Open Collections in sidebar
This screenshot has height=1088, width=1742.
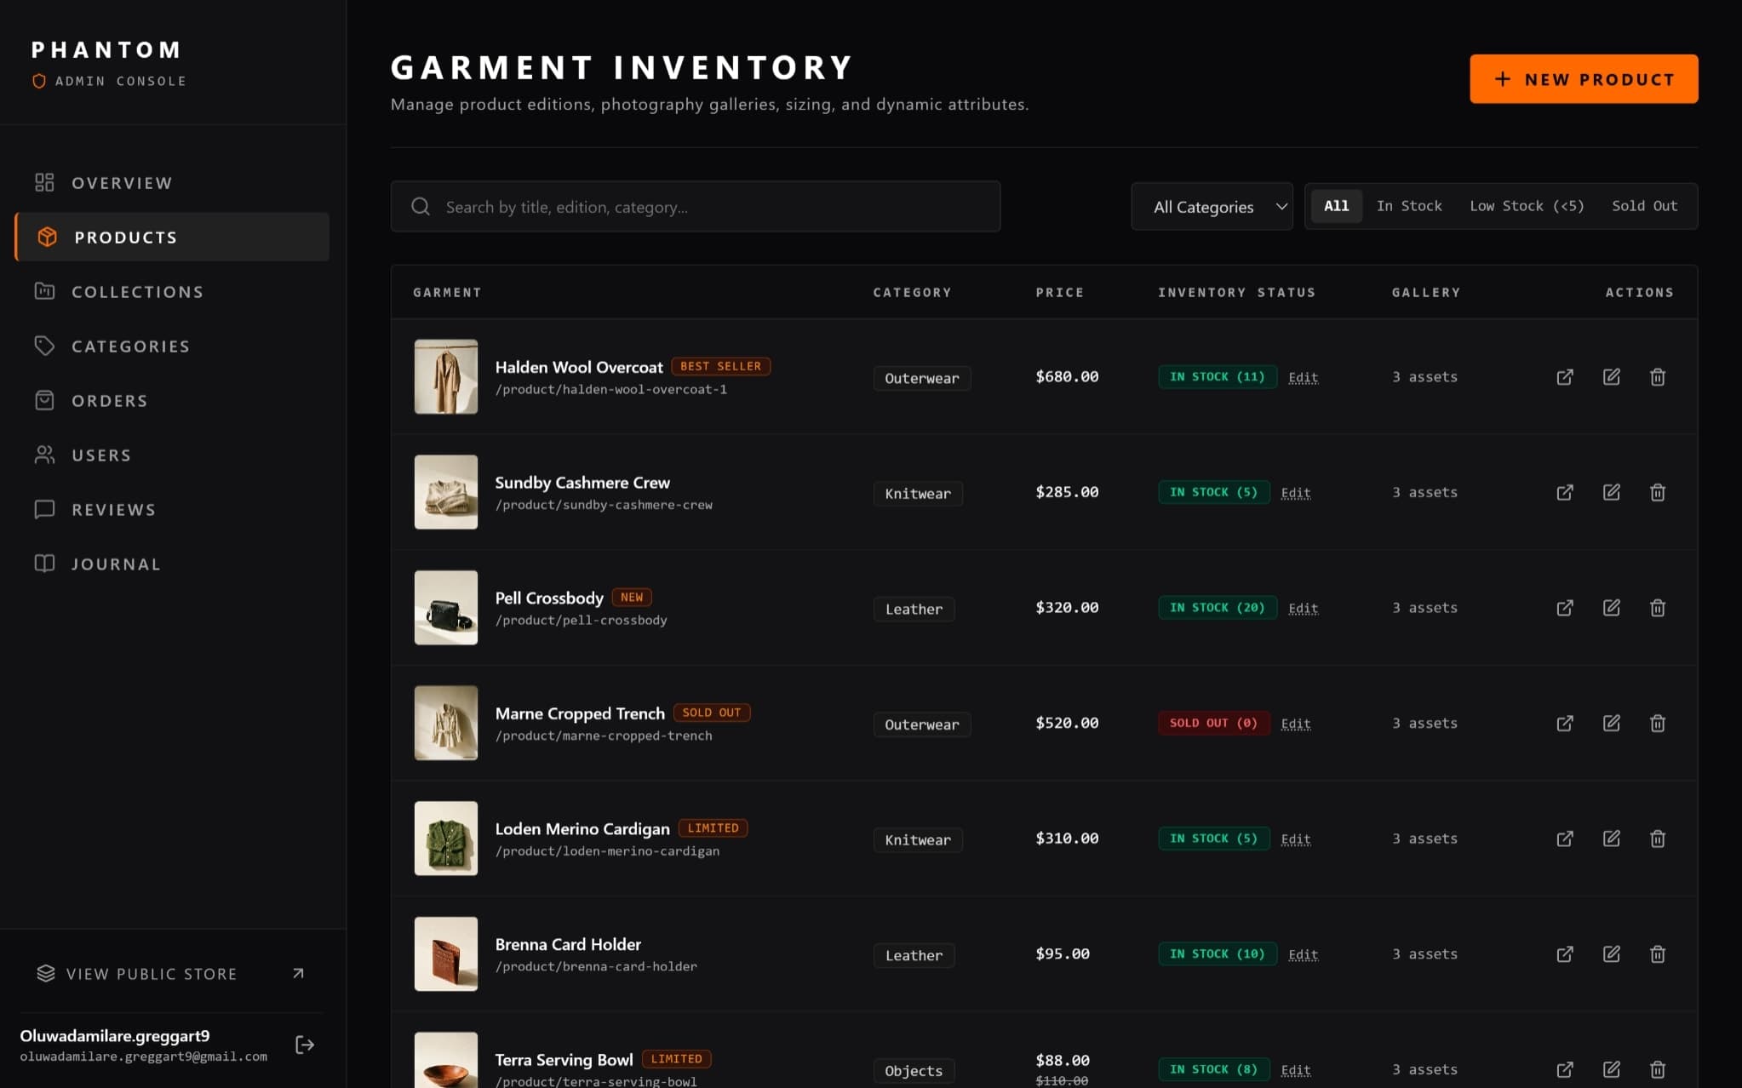point(172,292)
